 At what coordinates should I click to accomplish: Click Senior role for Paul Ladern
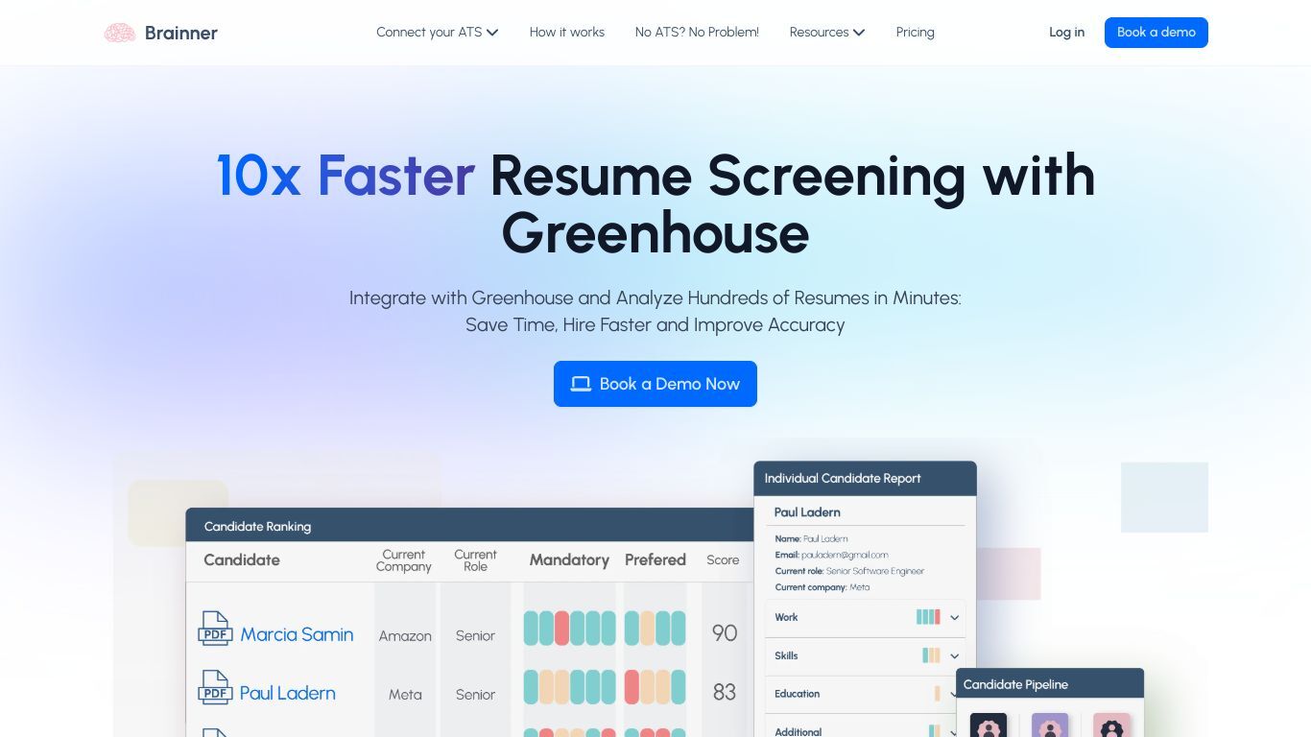[475, 694]
